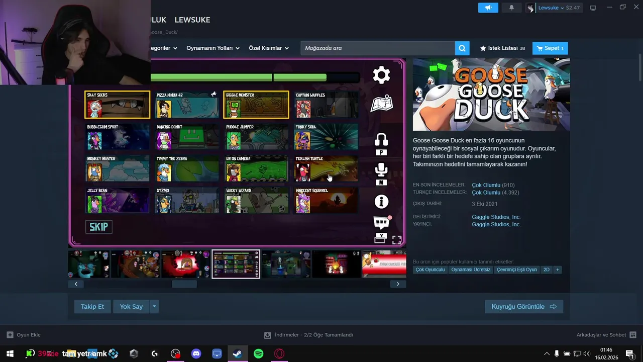Open the notifications bell

tap(511, 8)
